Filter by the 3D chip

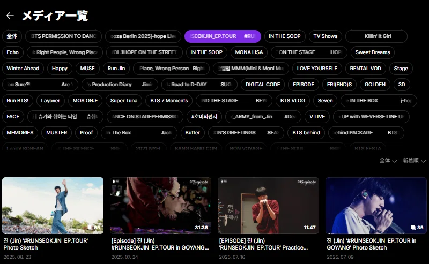click(402, 85)
